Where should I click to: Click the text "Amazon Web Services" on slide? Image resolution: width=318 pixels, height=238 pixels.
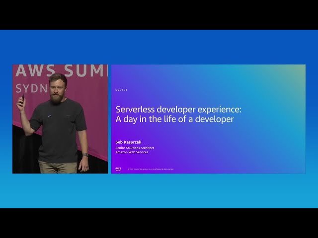tap(132, 152)
